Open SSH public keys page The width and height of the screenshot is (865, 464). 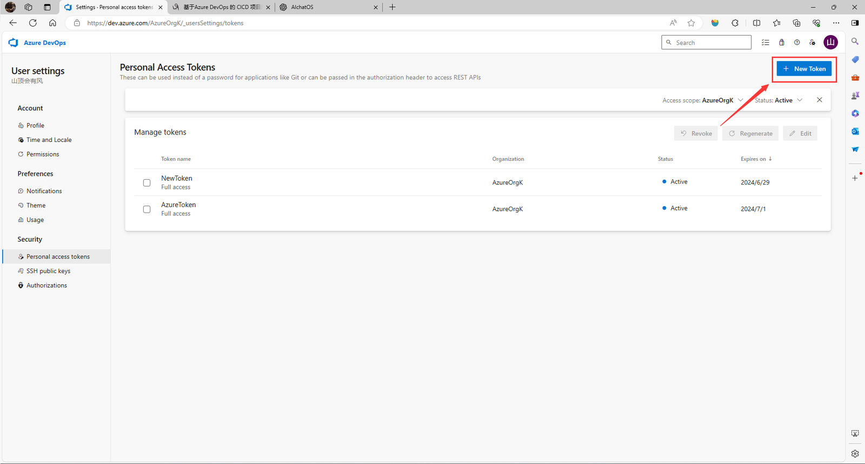48,271
